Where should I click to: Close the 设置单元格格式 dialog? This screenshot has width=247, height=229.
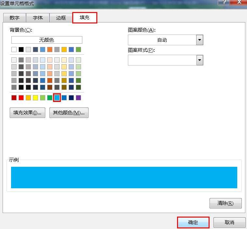pyautogui.click(x=239, y=2)
